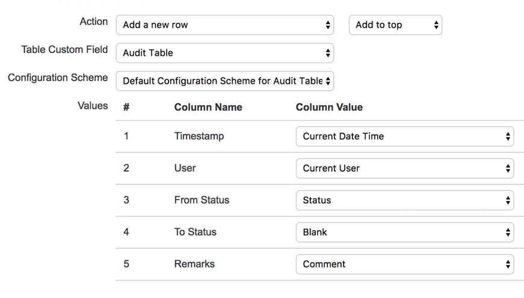
Task: Open the Action dropdown showing Add a new row
Action: click(224, 25)
